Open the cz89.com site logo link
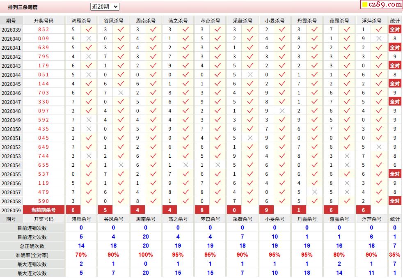Viewport: 403px width, 278px height. point(382,5)
